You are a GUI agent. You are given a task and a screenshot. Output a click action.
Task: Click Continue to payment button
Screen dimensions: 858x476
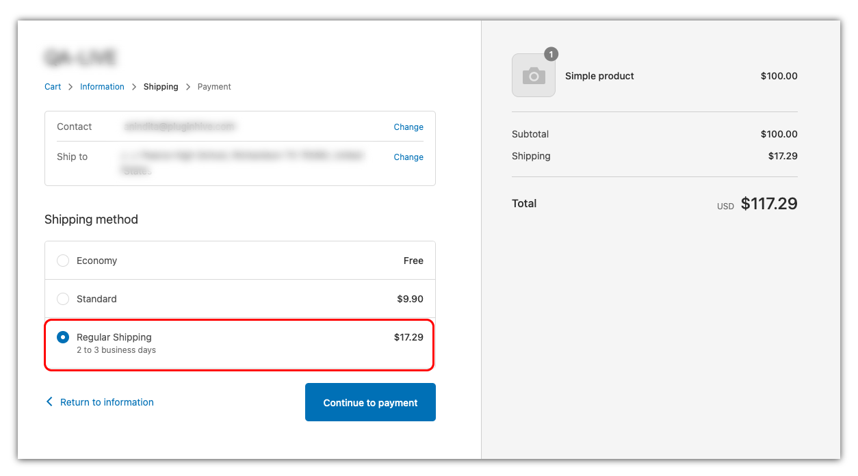tap(370, 402)
